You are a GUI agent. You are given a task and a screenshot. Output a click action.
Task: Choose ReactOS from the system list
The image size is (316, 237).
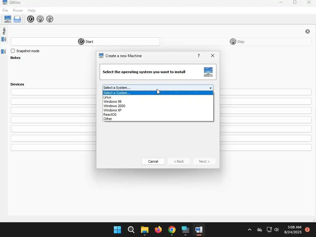[158, 114]
